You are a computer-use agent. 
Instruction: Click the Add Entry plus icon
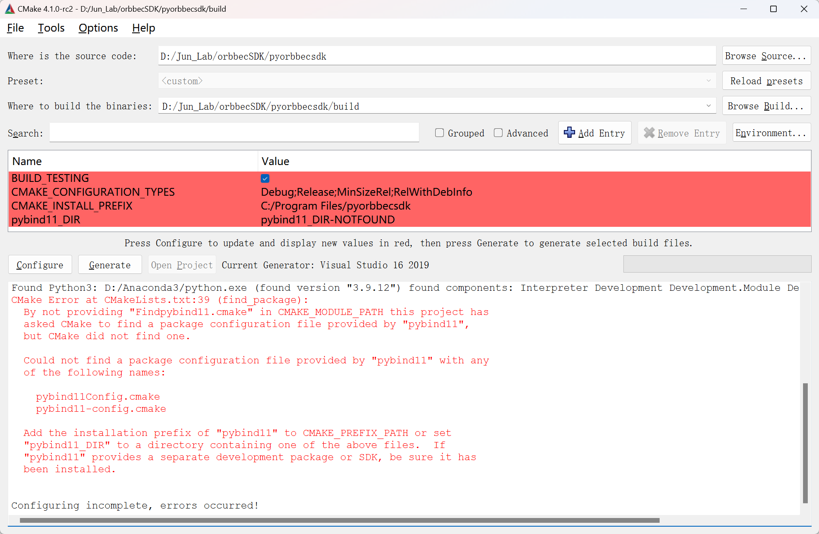click(x=569, y=133)
